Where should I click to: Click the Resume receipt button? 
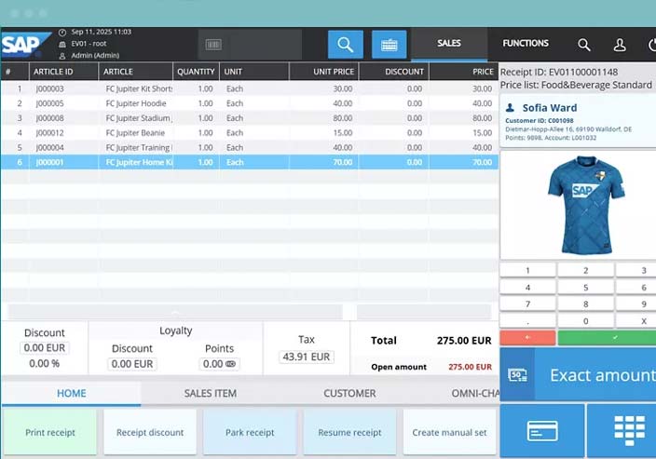(349, 432)
